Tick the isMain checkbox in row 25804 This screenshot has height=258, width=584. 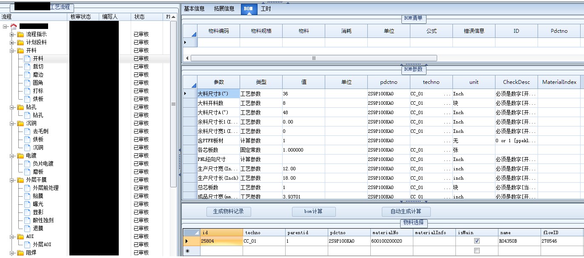tap(477, 241)
